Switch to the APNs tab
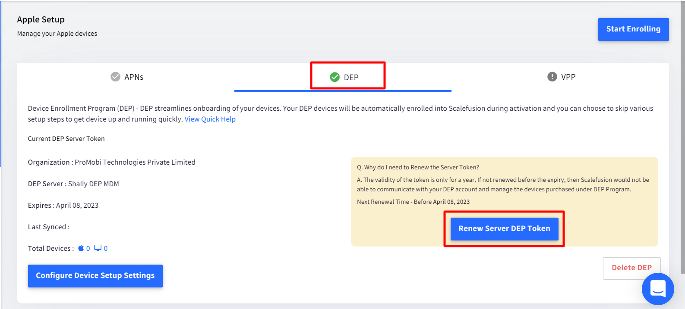Screen dimensions: 685x309 coord(126,77)
